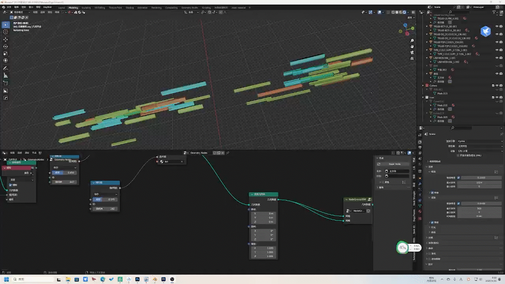
Task: Toggle render noise threshold checkbox
Action: pos(458,204)
